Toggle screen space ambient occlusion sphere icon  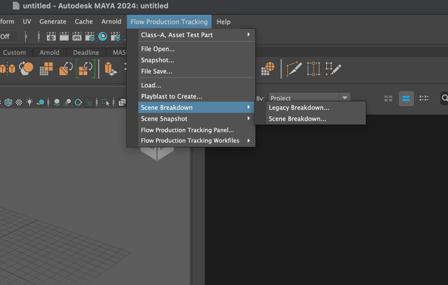coord(57,102)
